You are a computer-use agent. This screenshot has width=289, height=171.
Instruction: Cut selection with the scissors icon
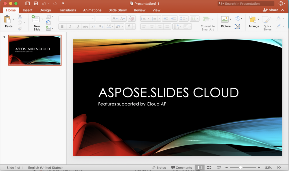click(x=20, y=17)
